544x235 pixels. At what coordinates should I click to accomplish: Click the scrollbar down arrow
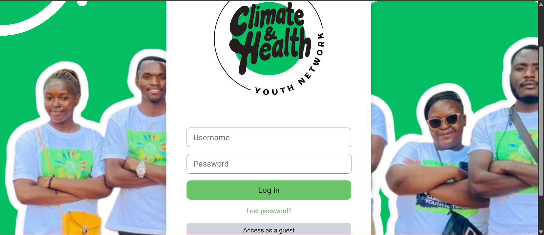[x=541, y=232]
